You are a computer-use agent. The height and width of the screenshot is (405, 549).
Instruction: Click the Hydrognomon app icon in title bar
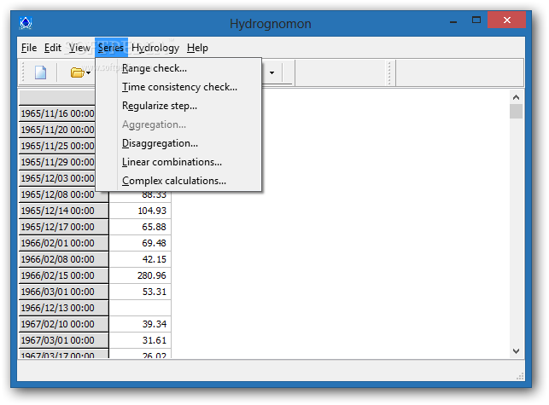point(26,23)
